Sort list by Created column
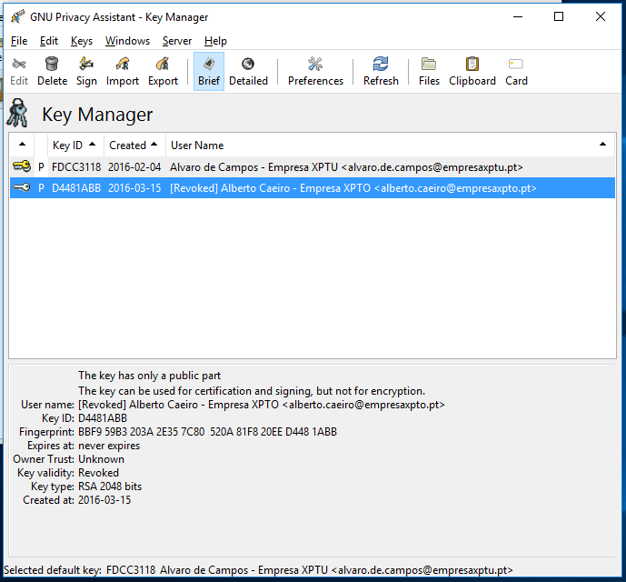Image resolution: width=626 pixels, height=582 pixels. [134, 145]
